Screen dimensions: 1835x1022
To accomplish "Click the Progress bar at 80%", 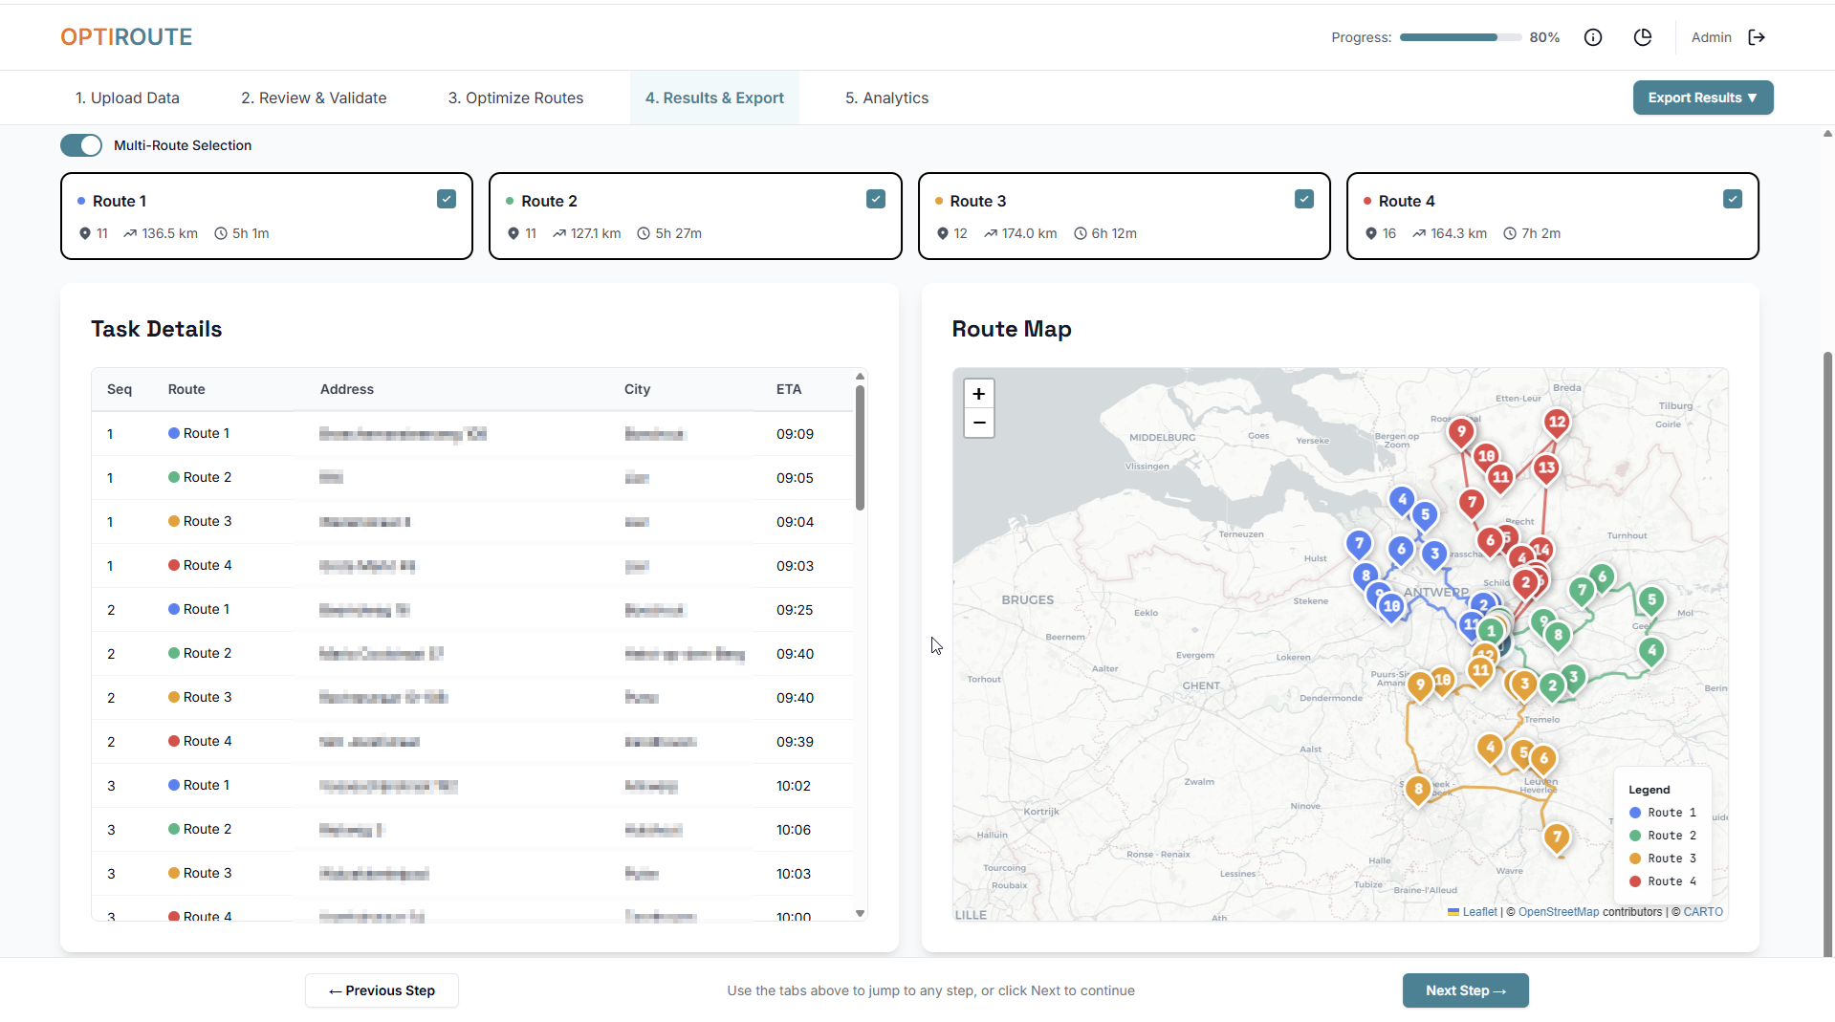I will tap(1459, 37).
